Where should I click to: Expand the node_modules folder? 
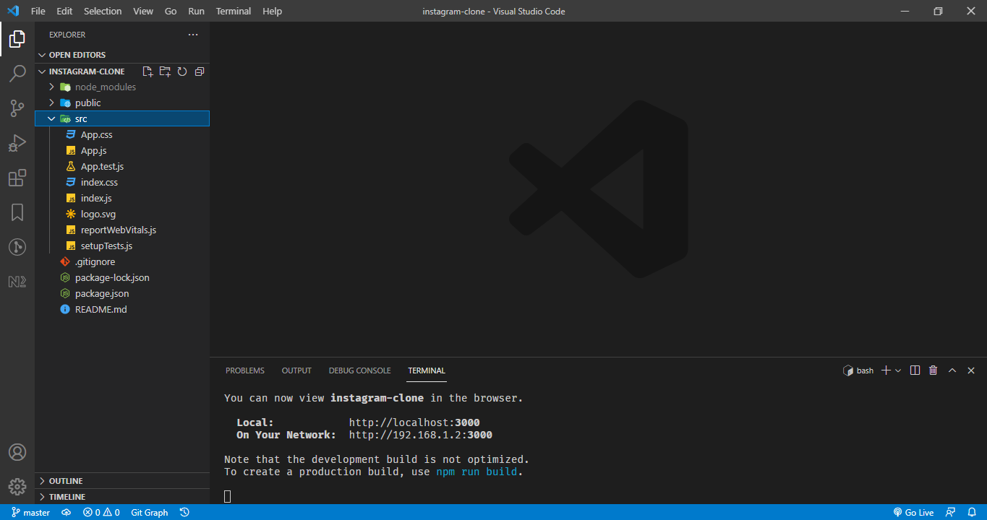pos(51,87)
